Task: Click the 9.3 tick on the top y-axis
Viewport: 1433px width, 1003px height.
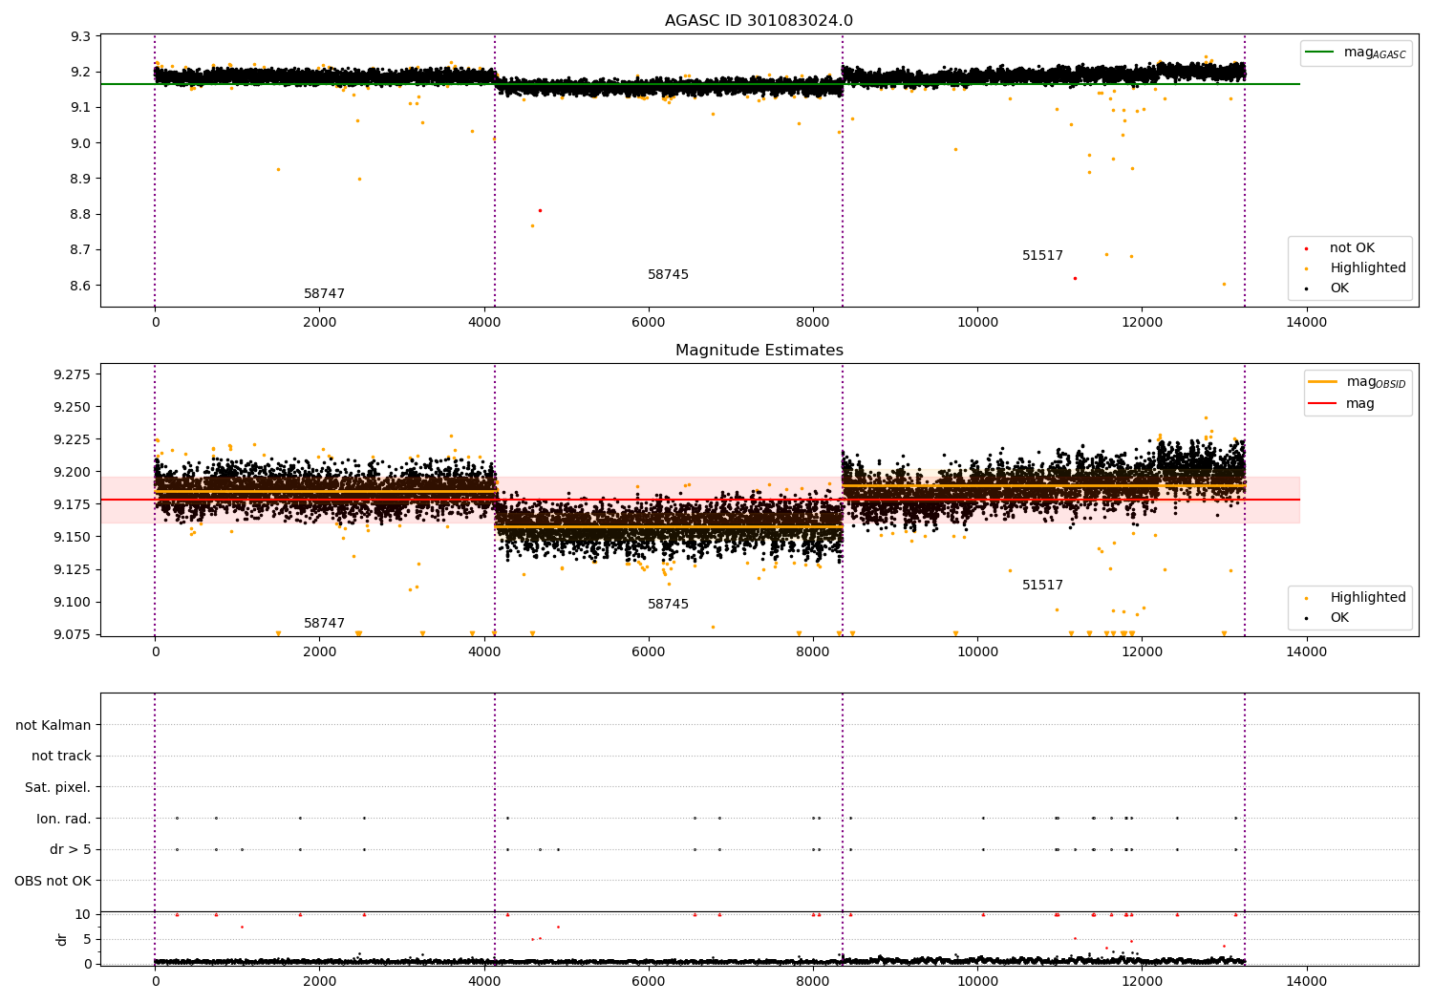Action: tap(80, 36)
